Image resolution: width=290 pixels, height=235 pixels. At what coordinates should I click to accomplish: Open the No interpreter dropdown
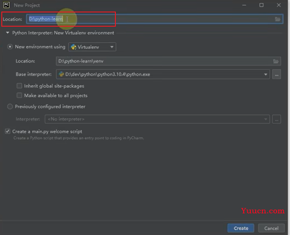pyautogui.click(x=157, y=119)
